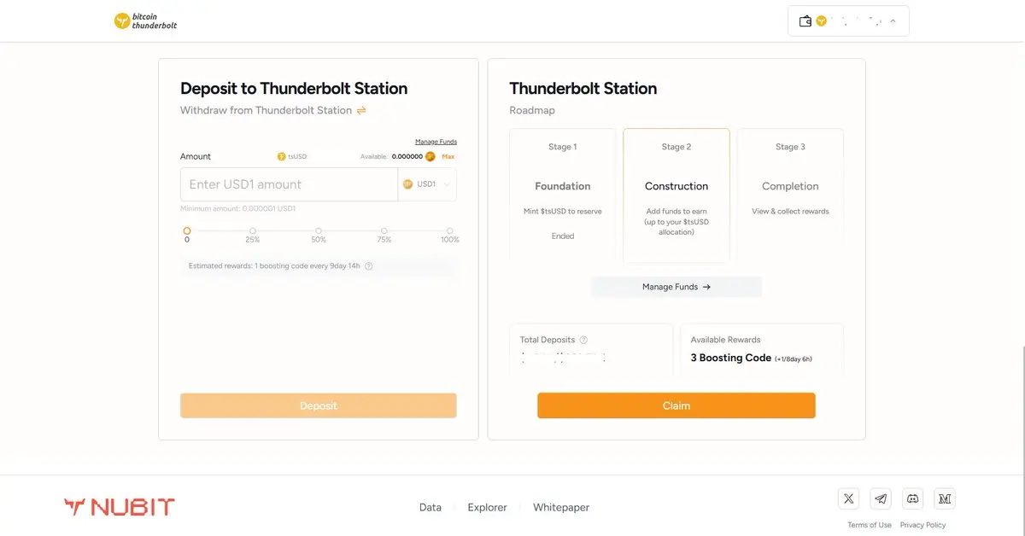Open the Data footer link
This screenshot has width=1025, height=536.
430,507
